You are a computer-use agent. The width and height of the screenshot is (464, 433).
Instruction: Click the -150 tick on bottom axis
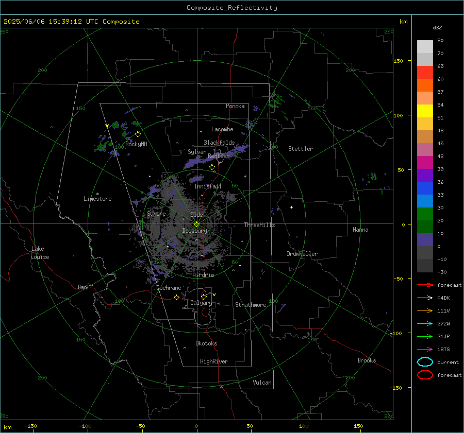point(30,426)
